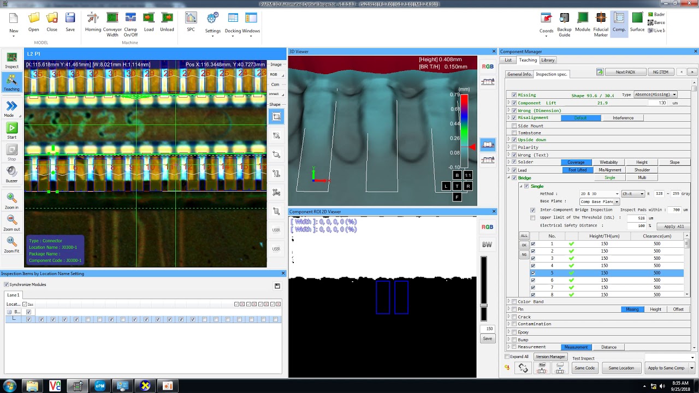
Task: Open the Base Plane dropdown
Action: pos(600,201)
